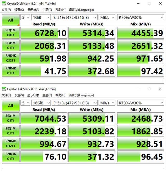Click read result 6728.10
Screen dimensions: 166x171
click(x=44, y=33)
